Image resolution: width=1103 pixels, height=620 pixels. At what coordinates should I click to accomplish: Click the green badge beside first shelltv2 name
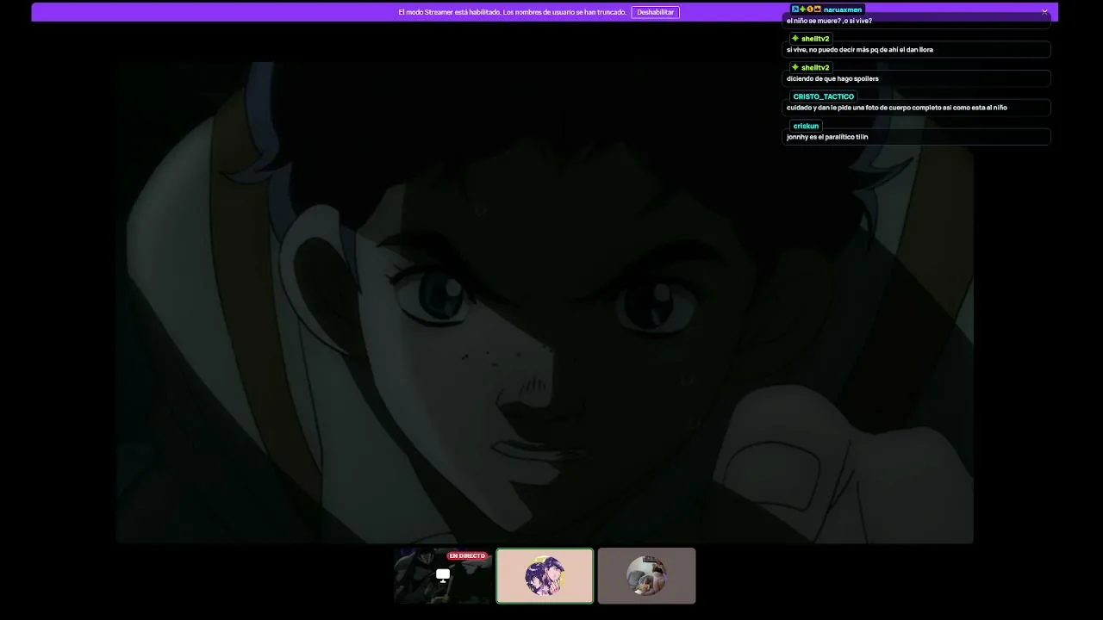(795, 39)
